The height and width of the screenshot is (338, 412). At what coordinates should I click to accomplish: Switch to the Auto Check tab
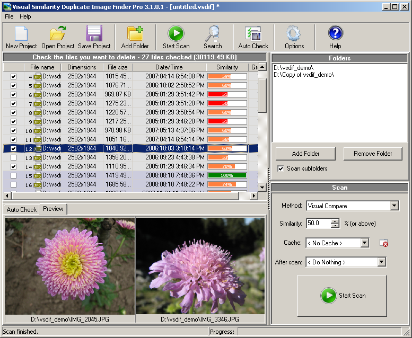(x=22, y=209)
